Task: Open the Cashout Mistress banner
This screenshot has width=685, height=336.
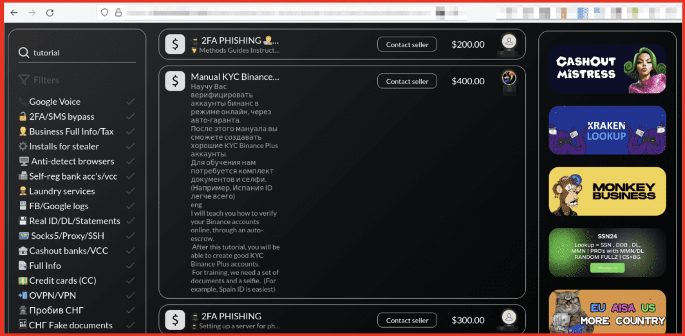Action: pyautogui.click(x=607, y=69)
